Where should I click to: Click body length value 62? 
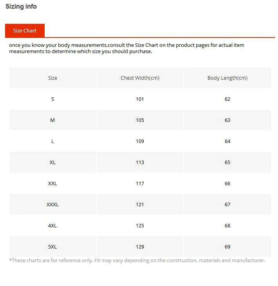tap(227, 99)
